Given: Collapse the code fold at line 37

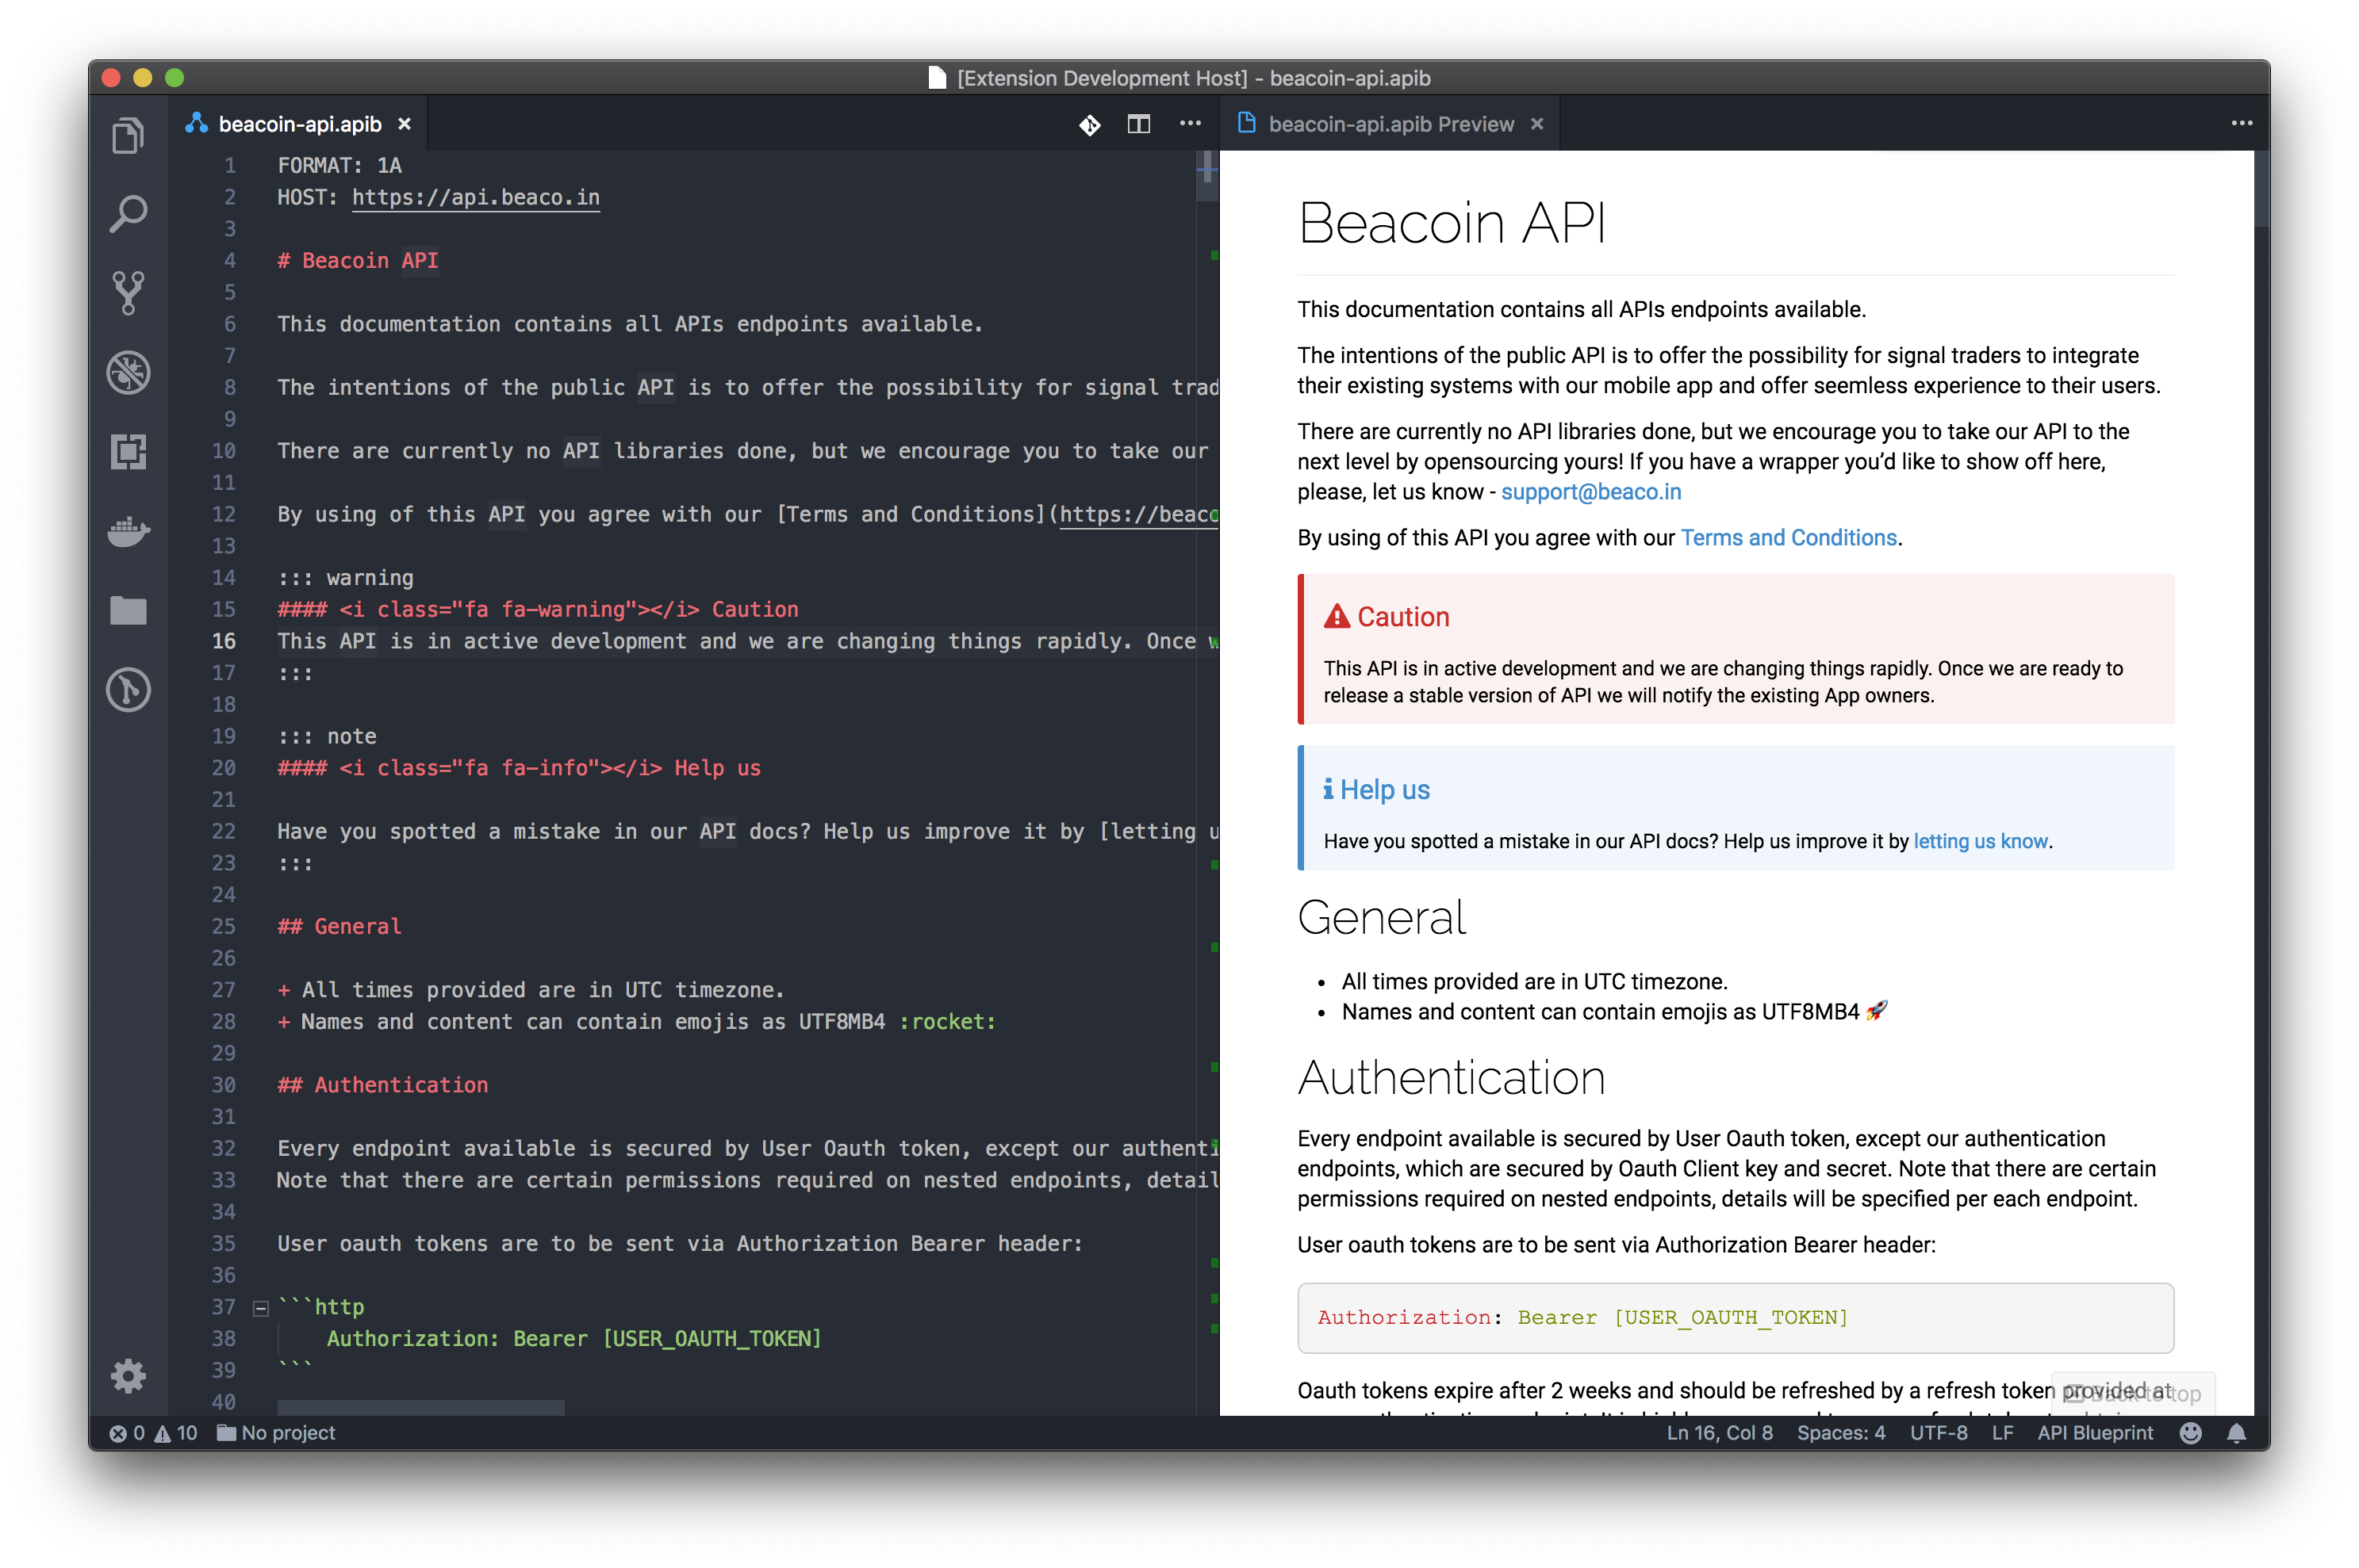Looking at the screenshot, I should point(260,1308).
